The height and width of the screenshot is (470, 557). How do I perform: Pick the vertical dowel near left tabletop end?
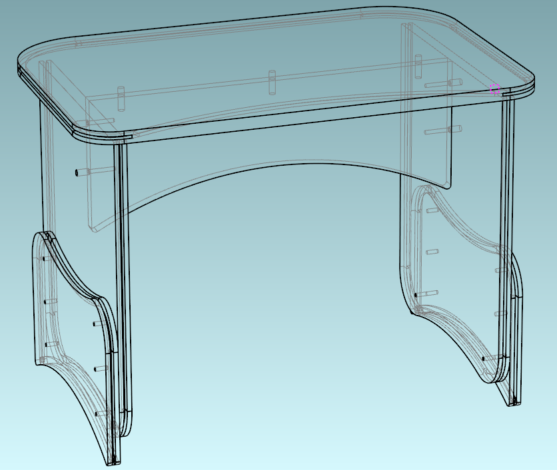(121, 99)
